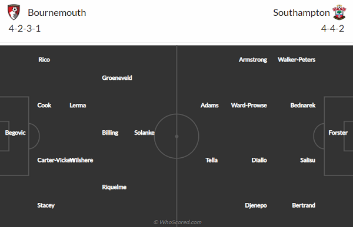This screenshot has width=353, height=227.
Task: Pick striker Adams on the pitch
Action: [209, 106]
